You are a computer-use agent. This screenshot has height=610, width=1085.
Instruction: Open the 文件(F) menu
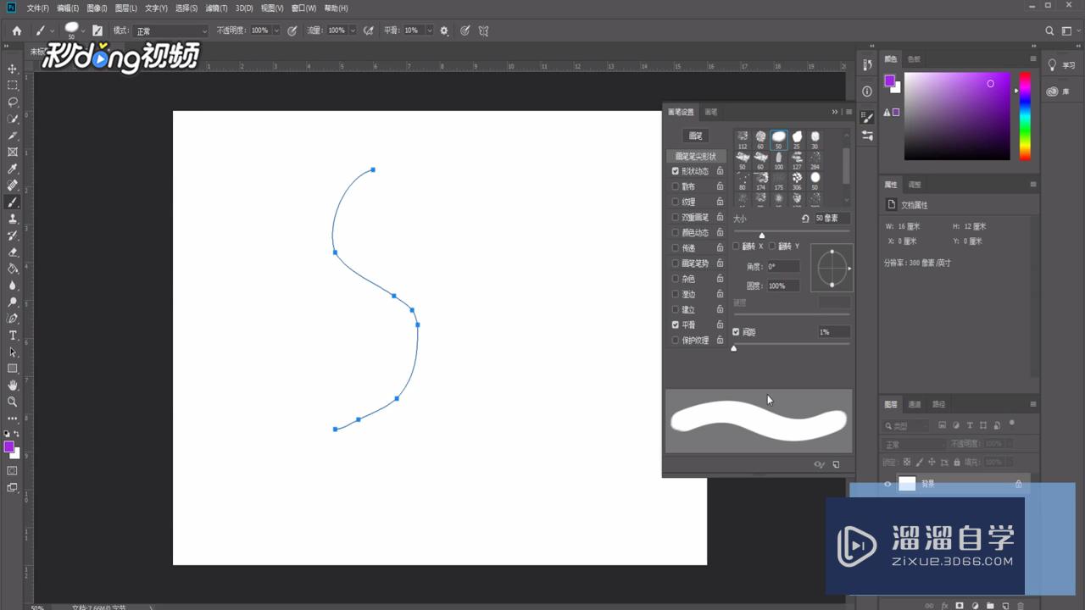(x=37, y=8)
